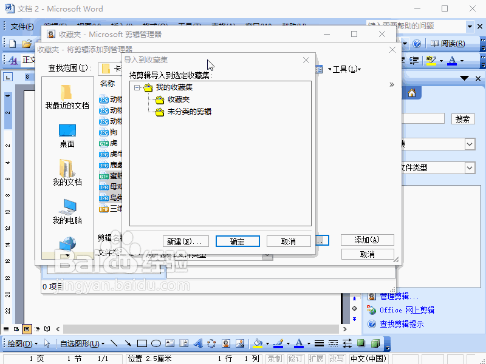This screenshot has width=486, height=364.
Task: Switch to Web Layout view
Action: pos(16,329)
